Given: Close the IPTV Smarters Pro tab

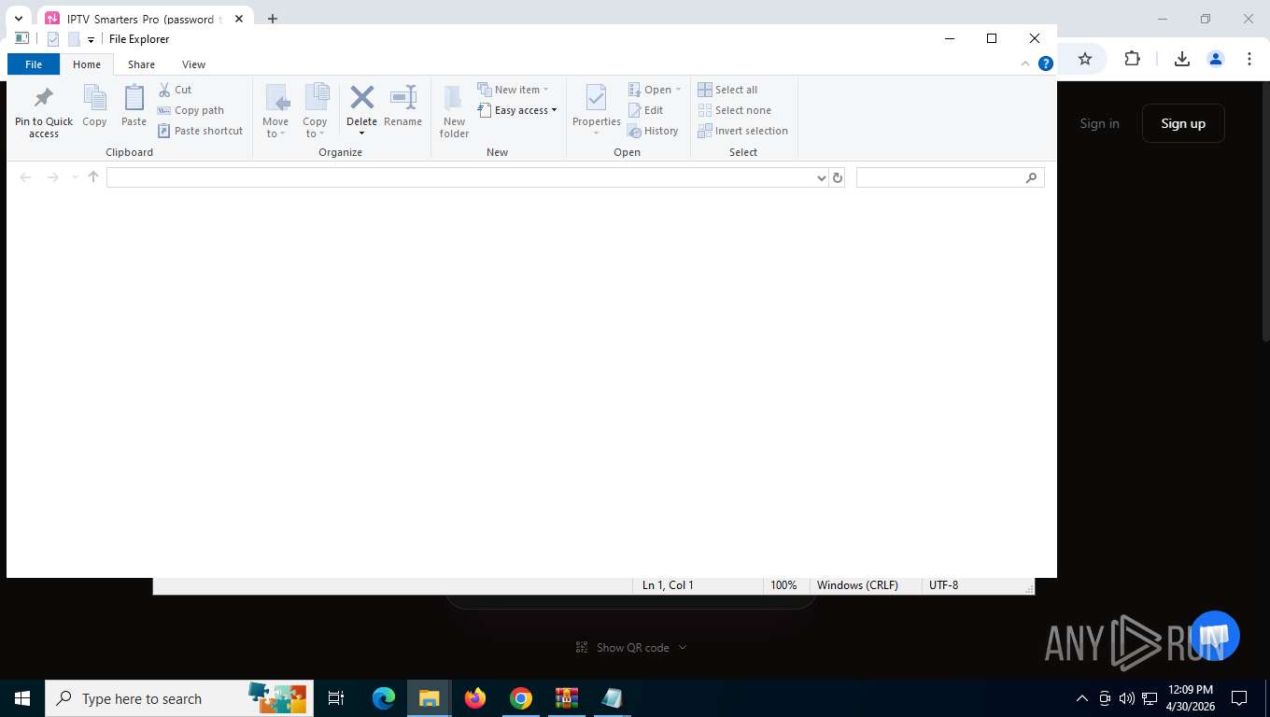Looking at the screenshot, I should (x=238, y=19).
